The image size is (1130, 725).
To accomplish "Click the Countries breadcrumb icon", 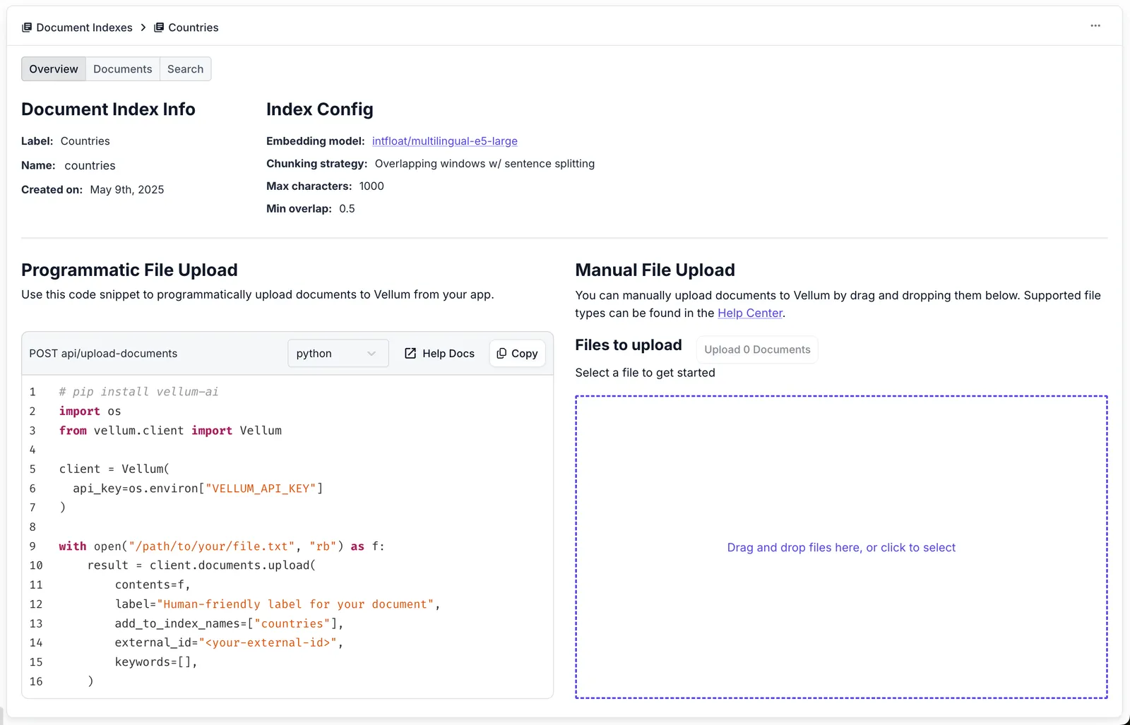I will tap(159, 28).
